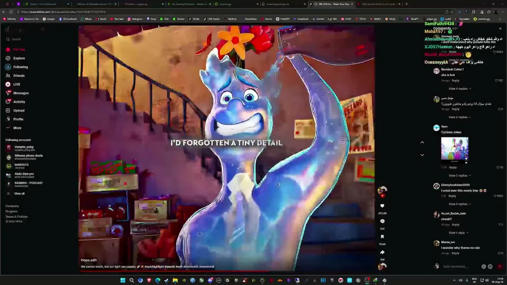Bookmark the video with the favorites icon
Image resolution: width=507 pixels, height=285 pixels.
point(382,237)
